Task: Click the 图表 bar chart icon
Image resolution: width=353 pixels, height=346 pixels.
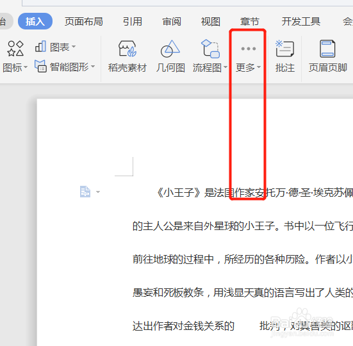Action: point(40,46)
